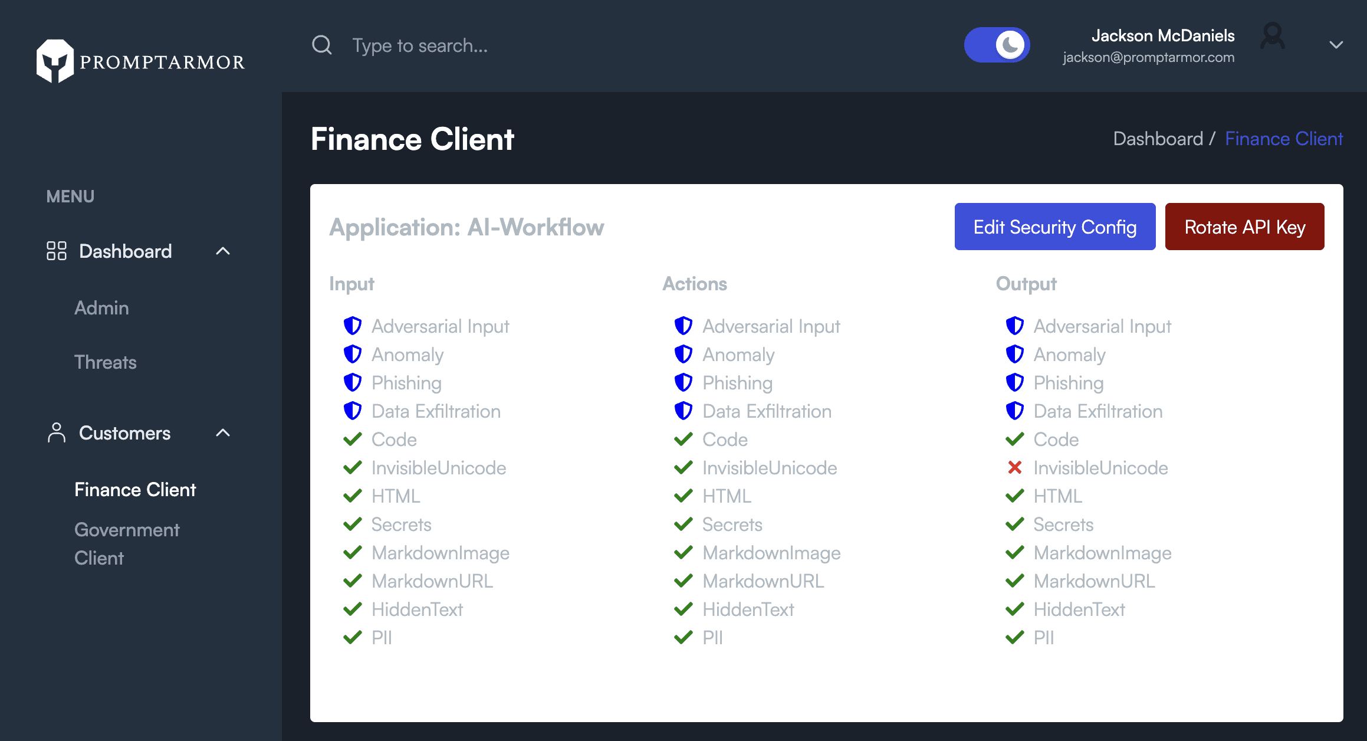Click the Edit Security Config button
The image size is (1367, 741).
[1054, 227]
